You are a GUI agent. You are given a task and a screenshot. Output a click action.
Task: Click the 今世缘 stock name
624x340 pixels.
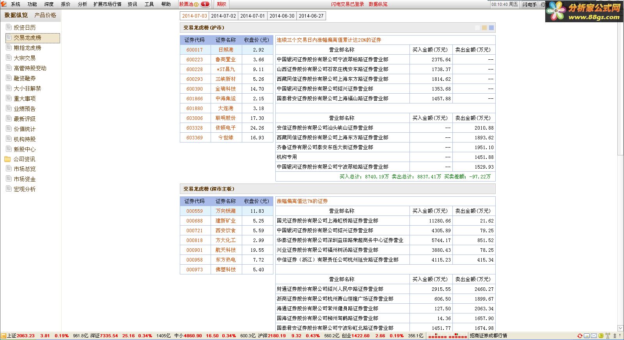pos(226,138)
